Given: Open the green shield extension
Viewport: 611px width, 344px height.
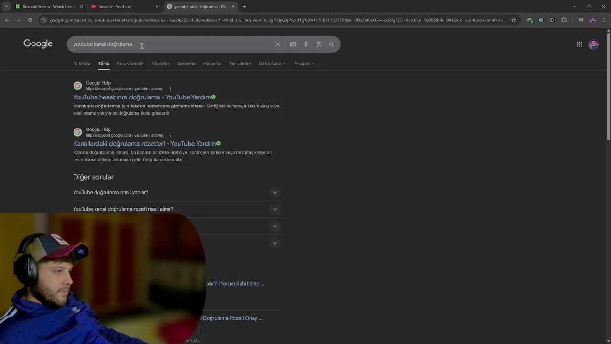Looking at the screenshot, I should [x=541, y=20].
